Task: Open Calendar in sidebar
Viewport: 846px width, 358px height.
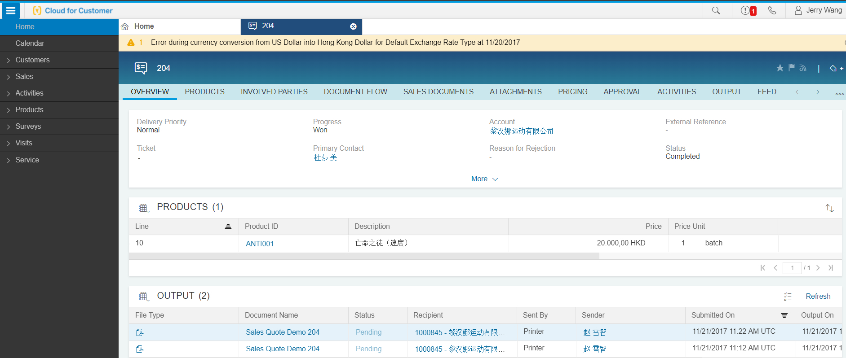Action: [59, 44]
